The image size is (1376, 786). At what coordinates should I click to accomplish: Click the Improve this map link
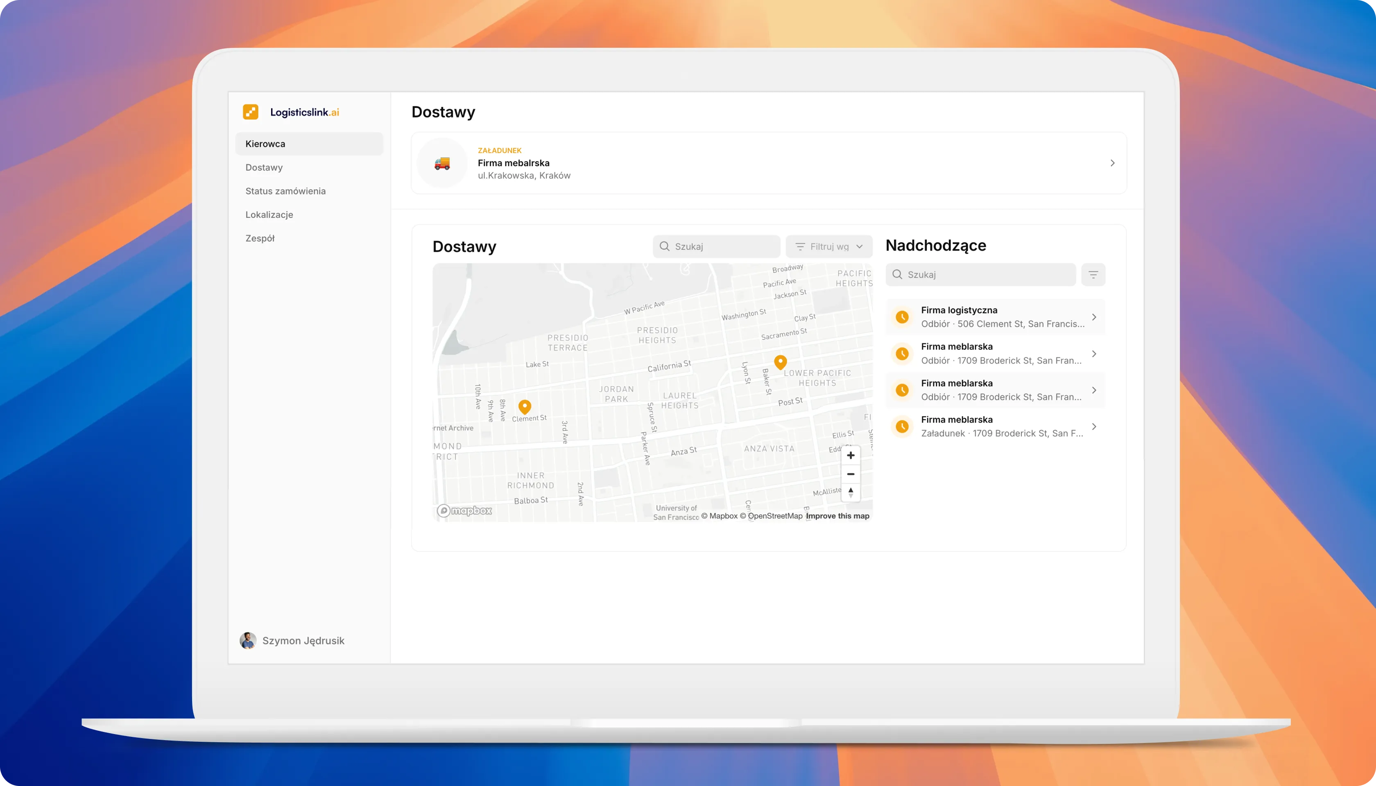[x=837, y=516]
